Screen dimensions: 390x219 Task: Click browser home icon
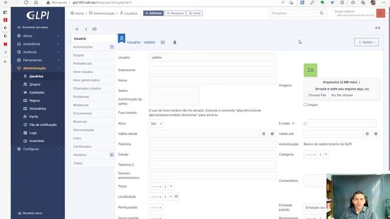[x=36, y=2]
